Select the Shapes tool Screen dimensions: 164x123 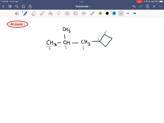[50, 14]
